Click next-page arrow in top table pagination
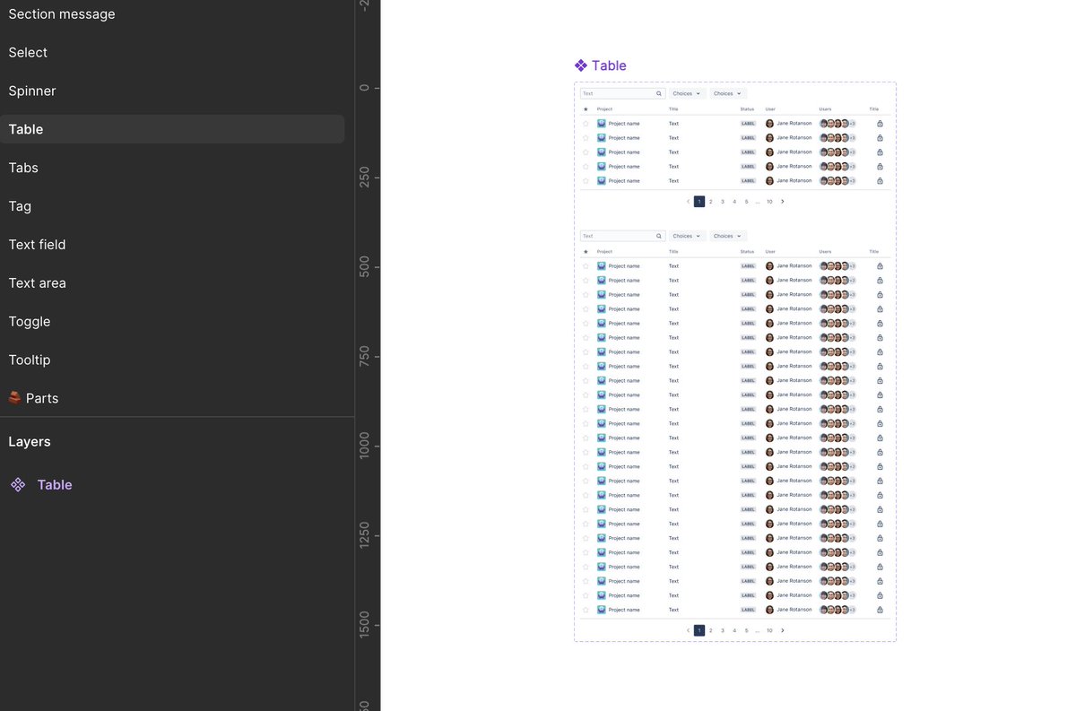This screenshot has height=711, width=1076. point(783,202)
